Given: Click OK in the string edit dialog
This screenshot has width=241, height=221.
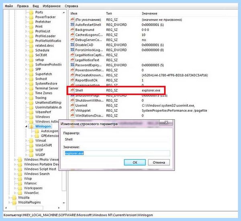Looking at the screenshot, I should (x=135, y=162).
